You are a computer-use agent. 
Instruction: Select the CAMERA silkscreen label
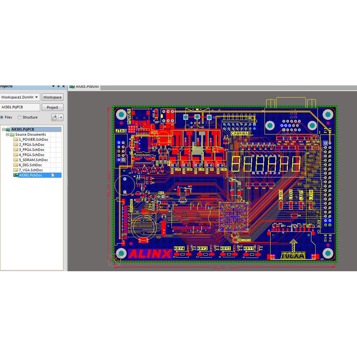point(239,134)
